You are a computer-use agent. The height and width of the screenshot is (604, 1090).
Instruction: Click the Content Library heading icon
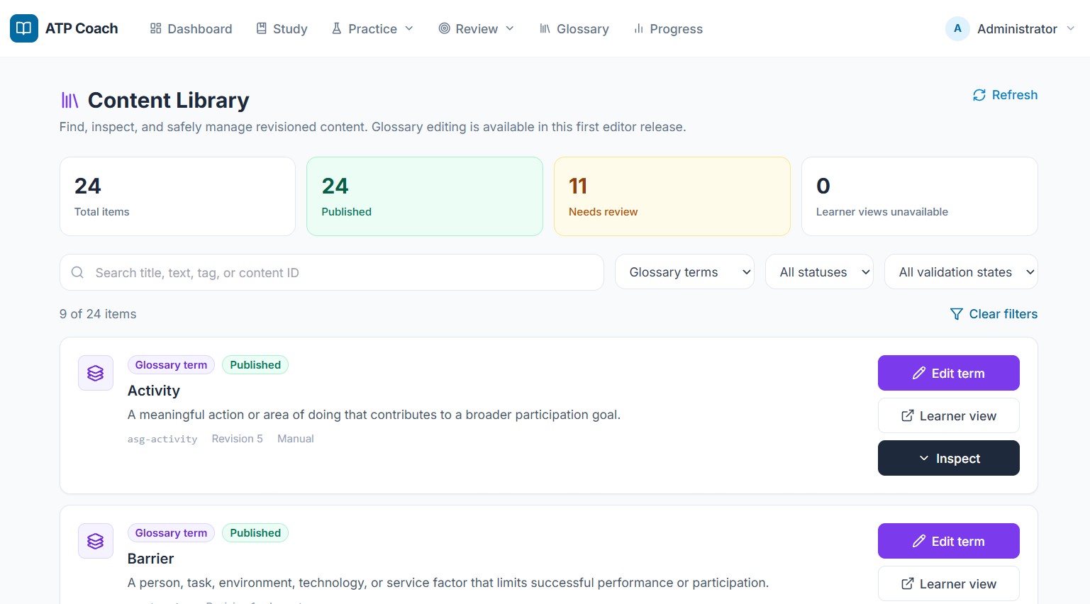(69, 101)
